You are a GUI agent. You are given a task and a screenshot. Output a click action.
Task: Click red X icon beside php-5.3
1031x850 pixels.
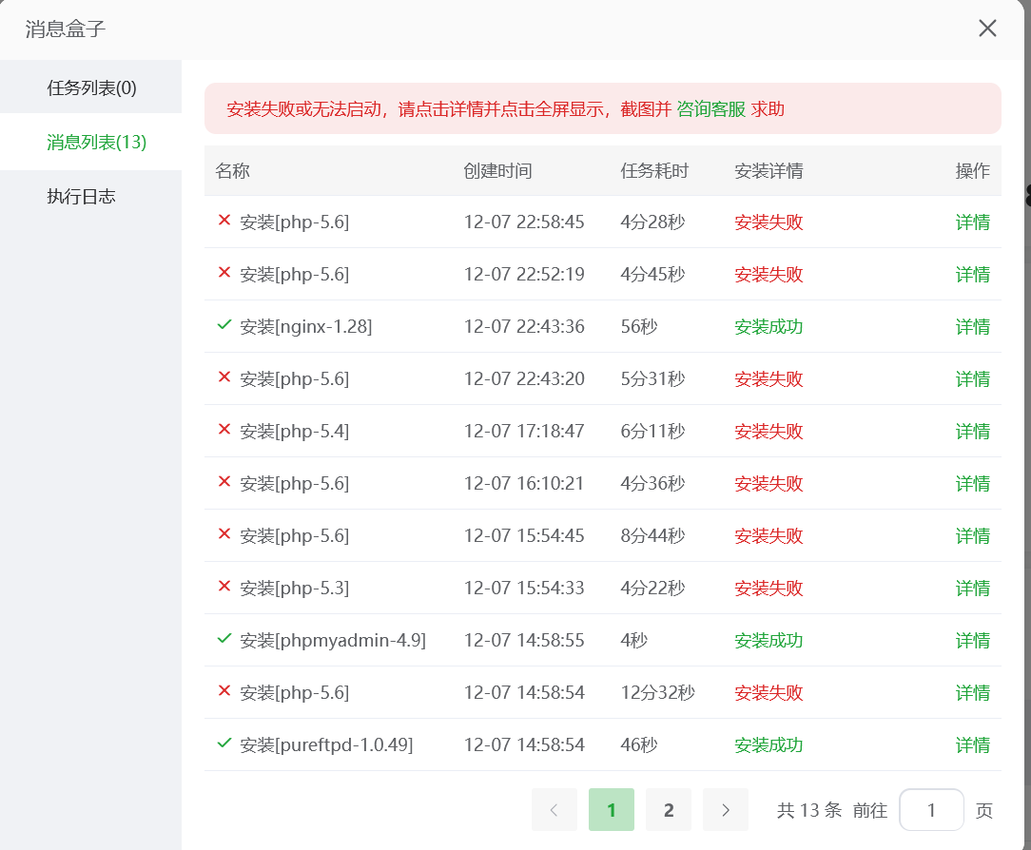(x=224, y=587)
